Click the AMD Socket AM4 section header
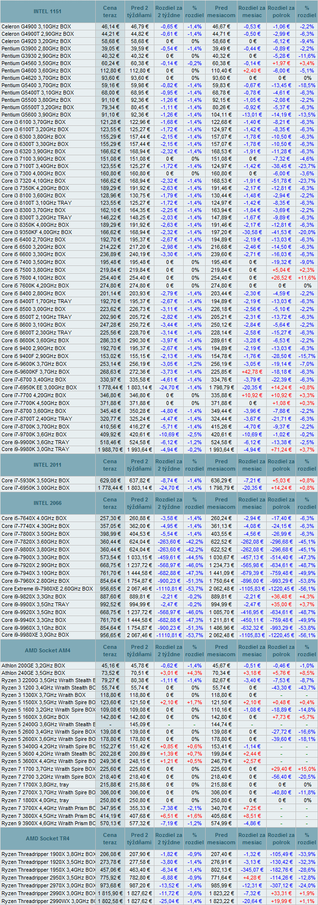The height and width of the screenshot is (905, 318). coord(47,650)
